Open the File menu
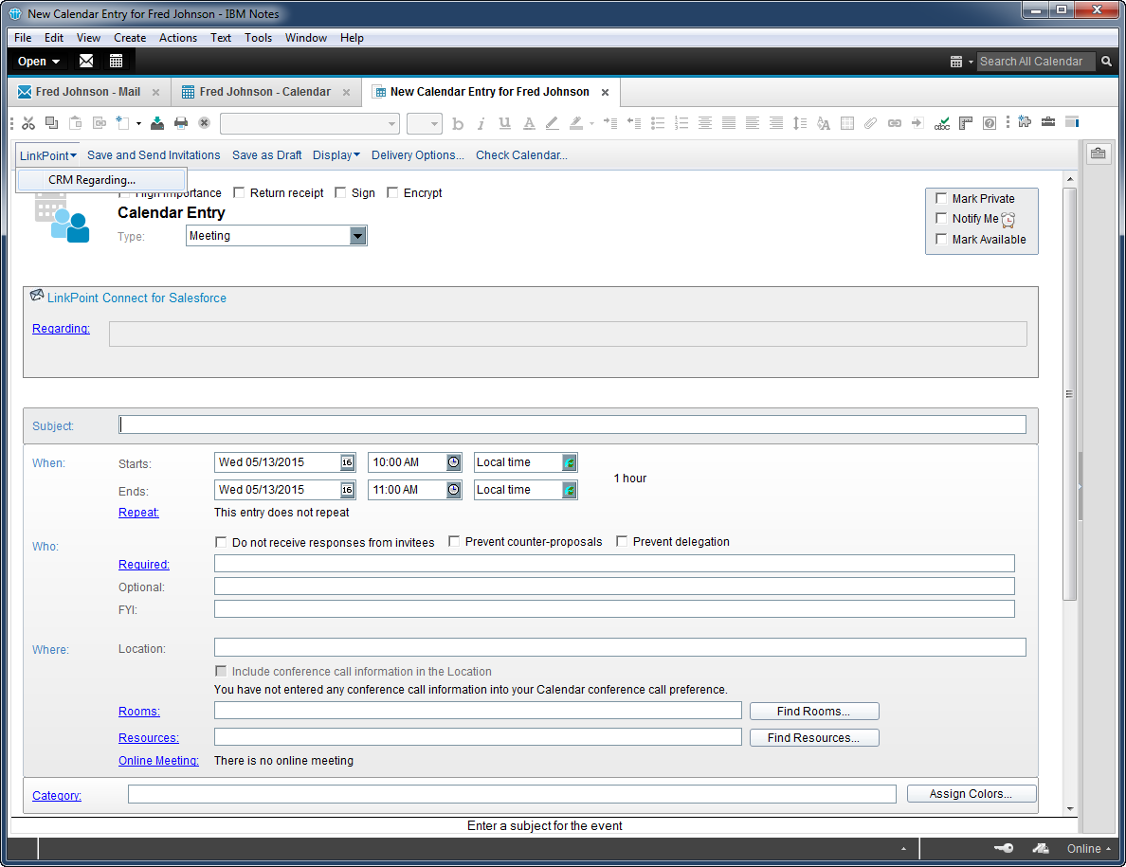Screen dimensions: 1126x867 coord(23,37)
